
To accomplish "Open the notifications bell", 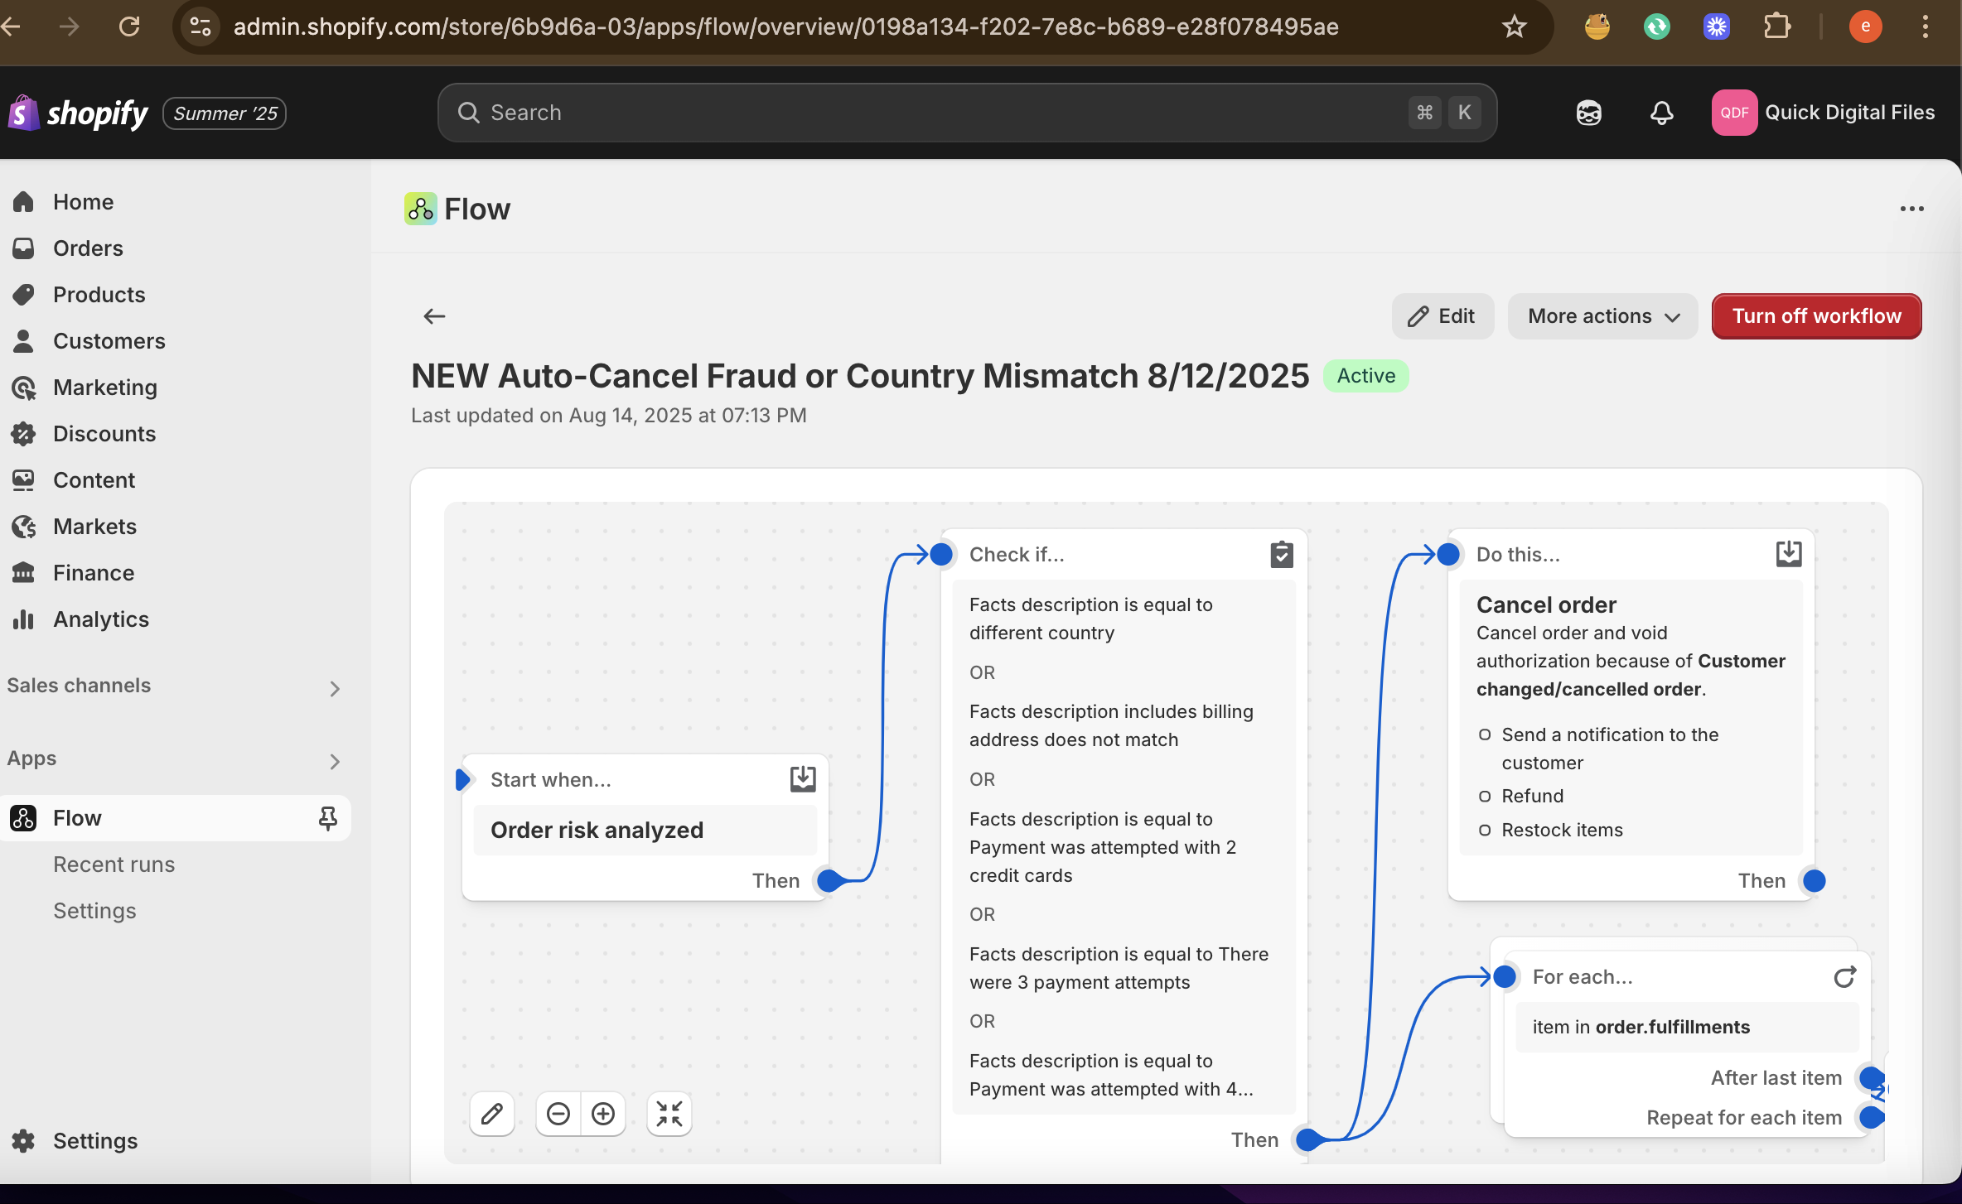I will pyautogui.click(x=1661, y=113).
